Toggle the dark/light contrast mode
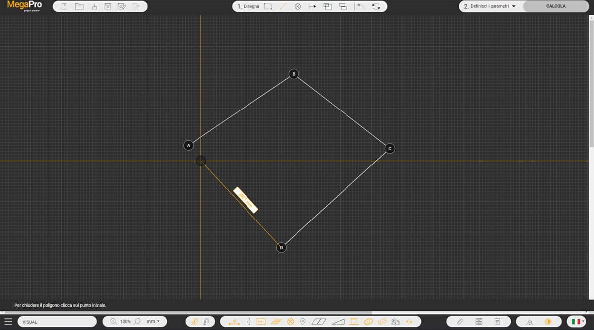Image resolution: width=594 pixels, height=330 pixels. (548, 321)
